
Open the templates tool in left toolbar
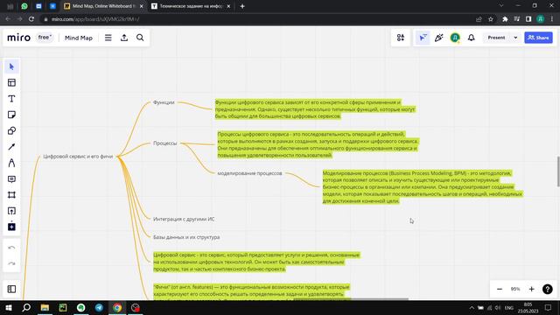(11, 83)
